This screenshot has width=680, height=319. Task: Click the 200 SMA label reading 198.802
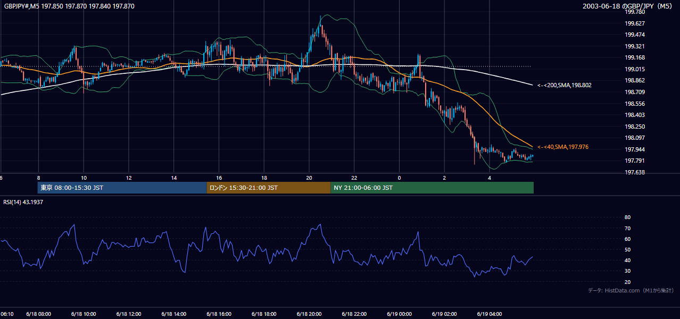pyautogui.click(x=565, y=85)
